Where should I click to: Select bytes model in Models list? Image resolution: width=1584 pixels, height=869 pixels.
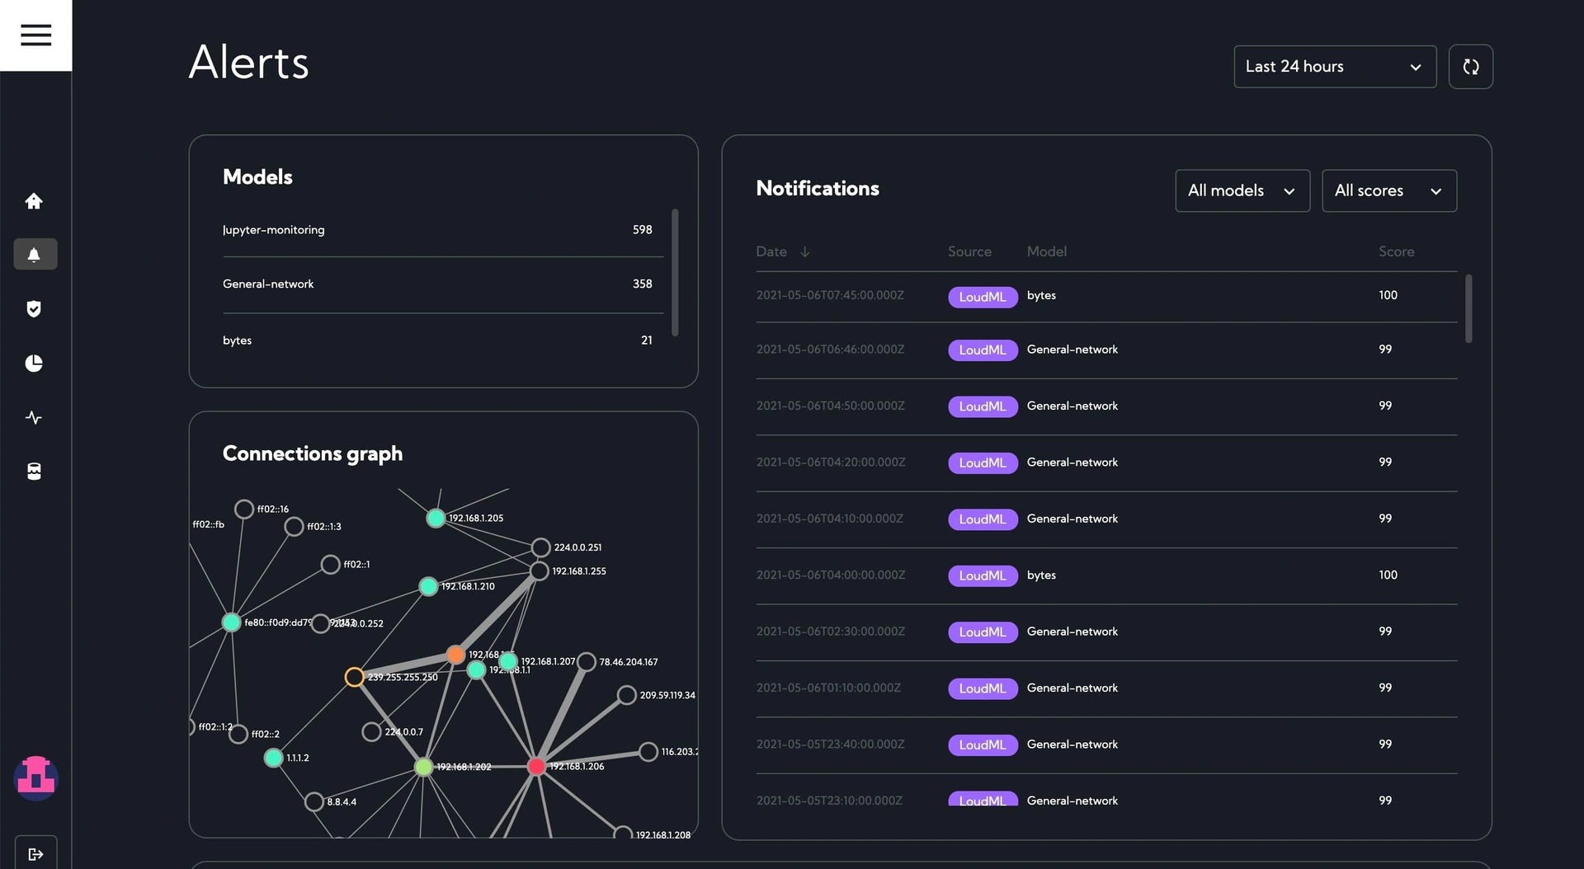pyautogui.click(x=437, y=341)
